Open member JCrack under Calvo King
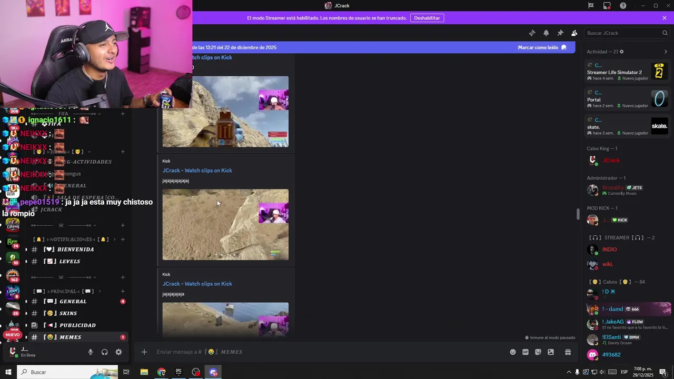 pos(628,161)
